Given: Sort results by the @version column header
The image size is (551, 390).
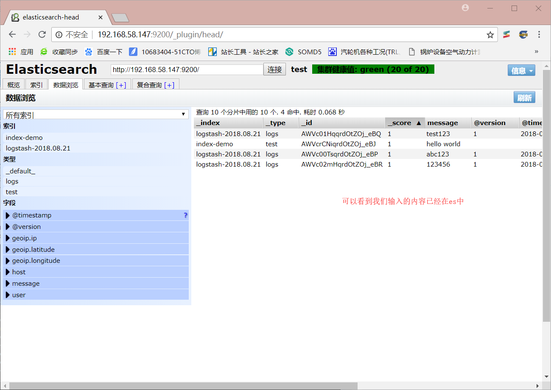Looking at the screenshot, I should (x=495, y=123).
